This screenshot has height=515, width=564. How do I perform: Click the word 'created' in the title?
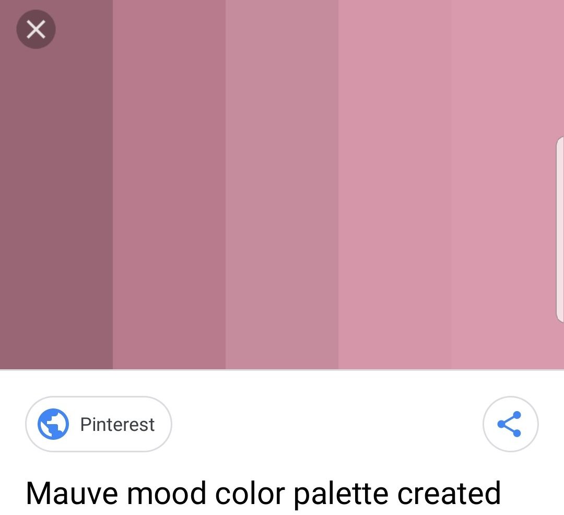449,494
